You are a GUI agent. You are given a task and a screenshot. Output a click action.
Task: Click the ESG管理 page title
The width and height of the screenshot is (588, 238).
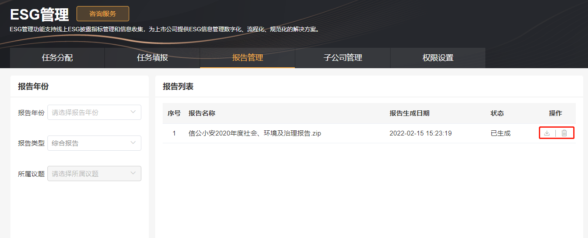pos(40,15)
